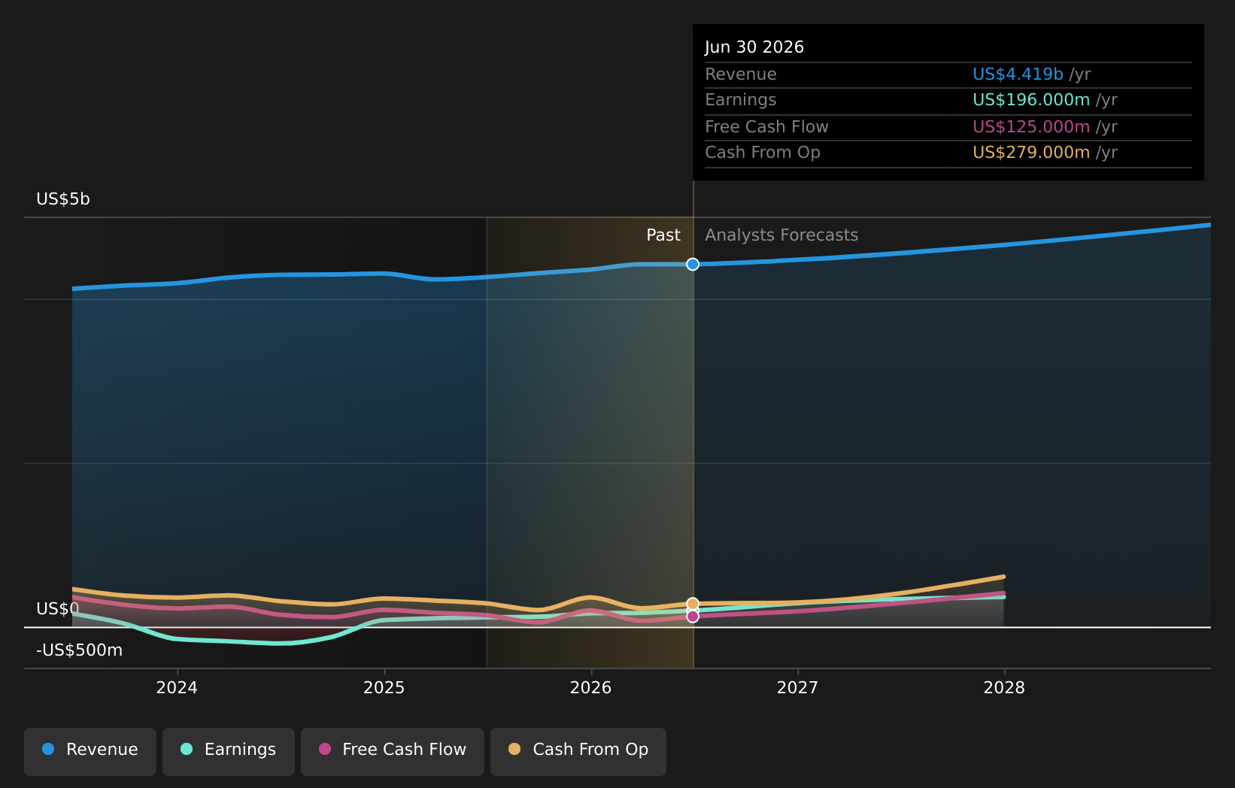Toggle the Free Cash Flow legend button
The image size is (1235, 788).
pos(393,751)
